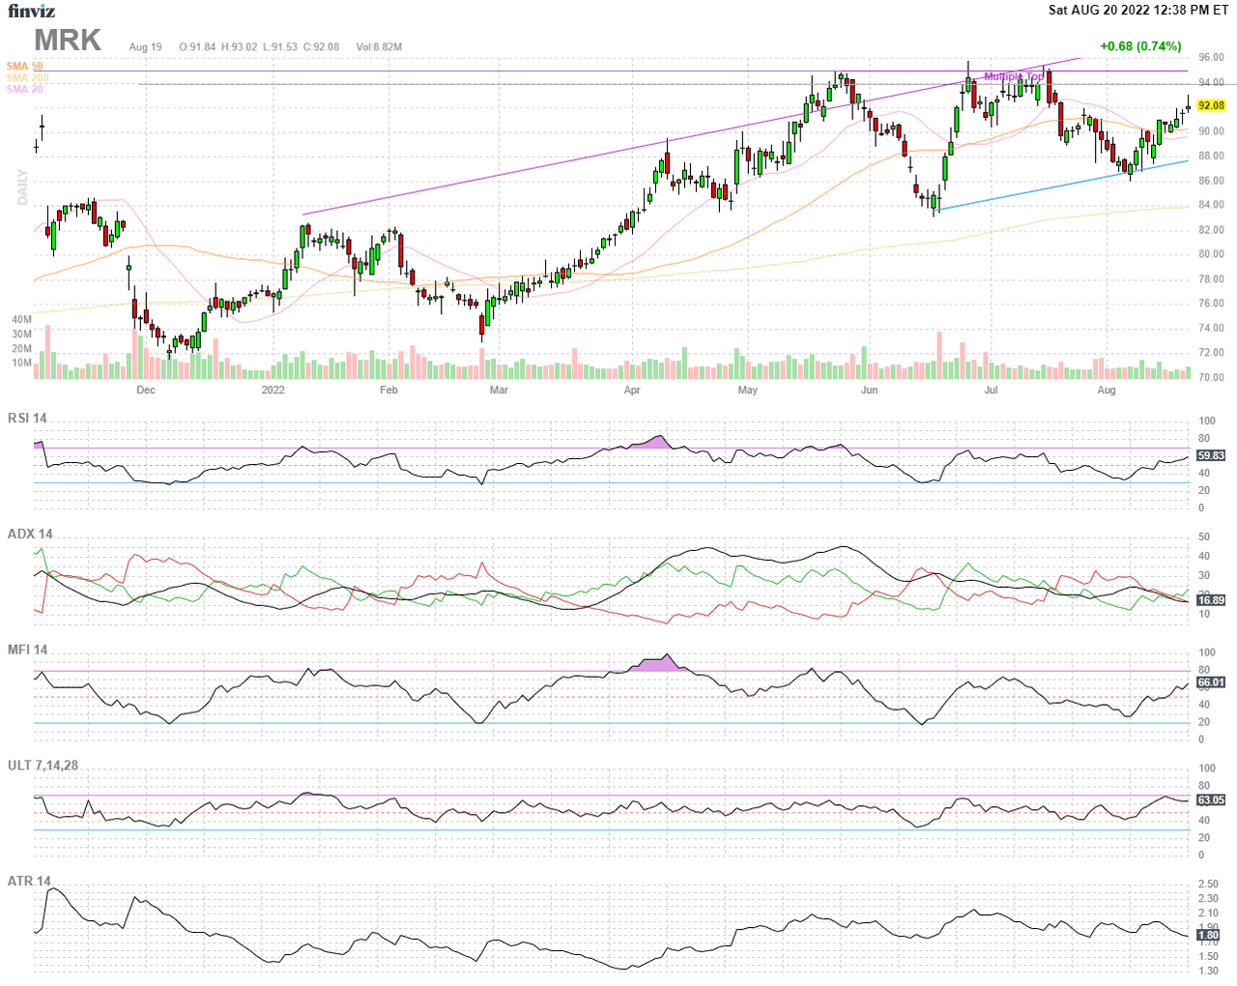Click the 'C:92.08' close price value

pyautogui.click(x=321, y=46)
